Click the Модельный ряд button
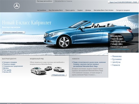The width and height of the screenshot is (139, 104). pyautogui.click(x=59, y=75)
